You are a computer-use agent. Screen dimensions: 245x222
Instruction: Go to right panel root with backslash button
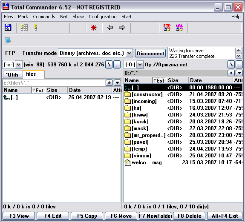231,65
